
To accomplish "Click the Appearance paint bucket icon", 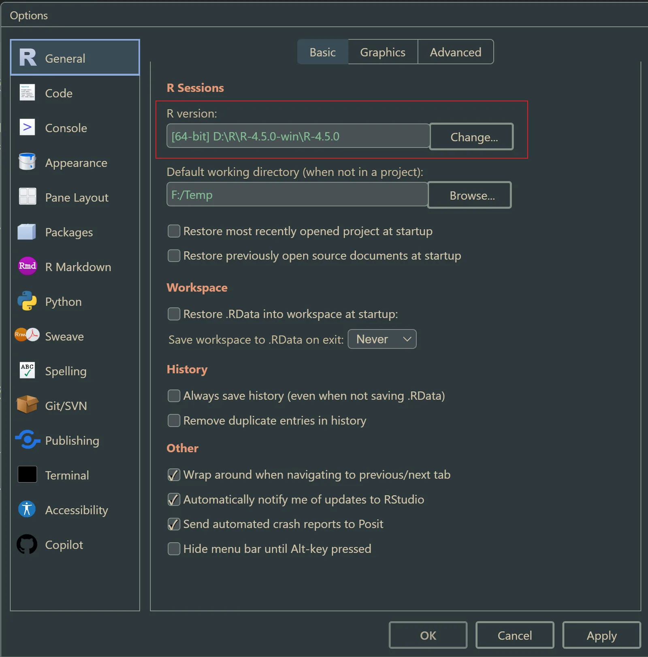I will pos(28,162).
